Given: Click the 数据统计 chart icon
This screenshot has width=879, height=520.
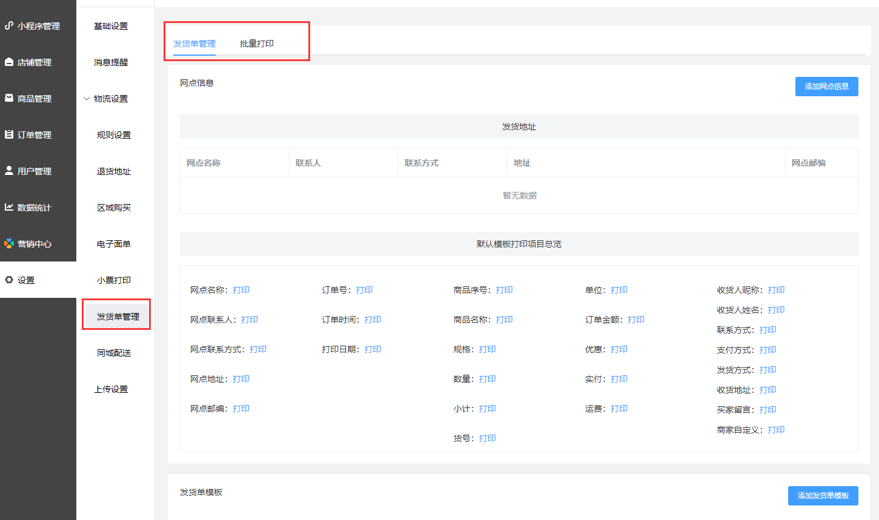Looking at the screenshot, I should point(9,207).
